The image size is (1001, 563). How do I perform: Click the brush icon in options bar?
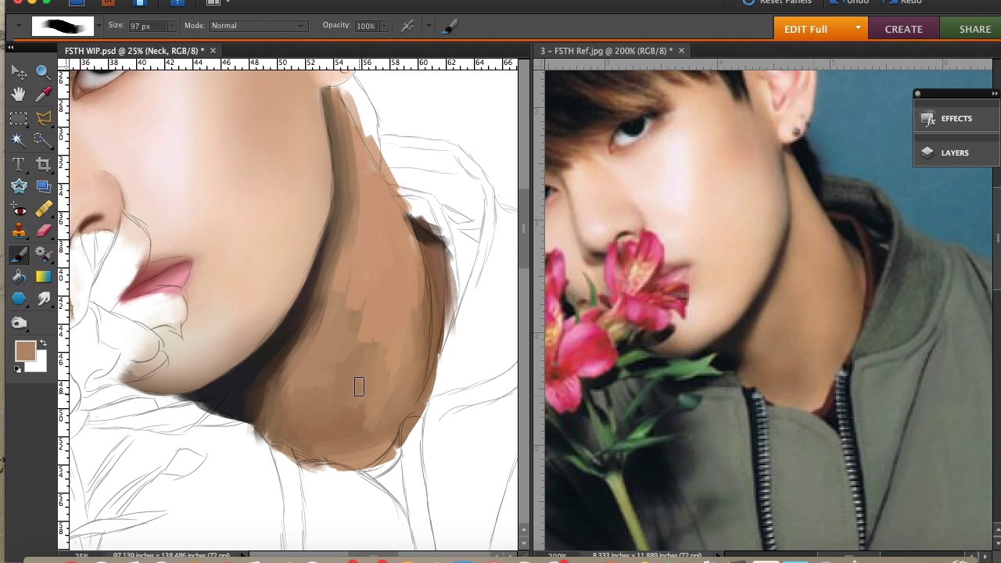[449, 27]
